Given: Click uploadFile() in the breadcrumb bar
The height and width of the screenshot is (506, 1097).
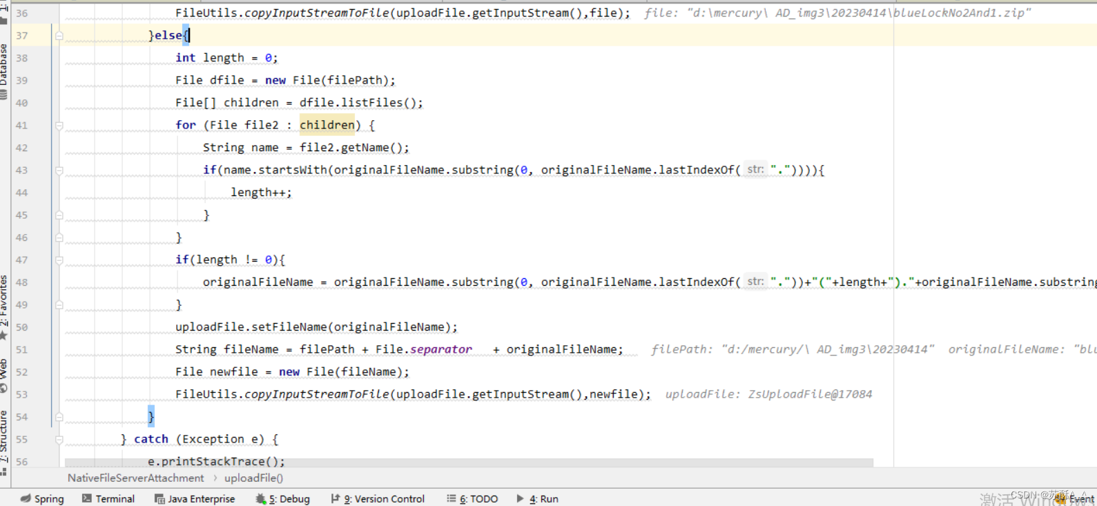Looking at the screenshot, I should 253,478.
